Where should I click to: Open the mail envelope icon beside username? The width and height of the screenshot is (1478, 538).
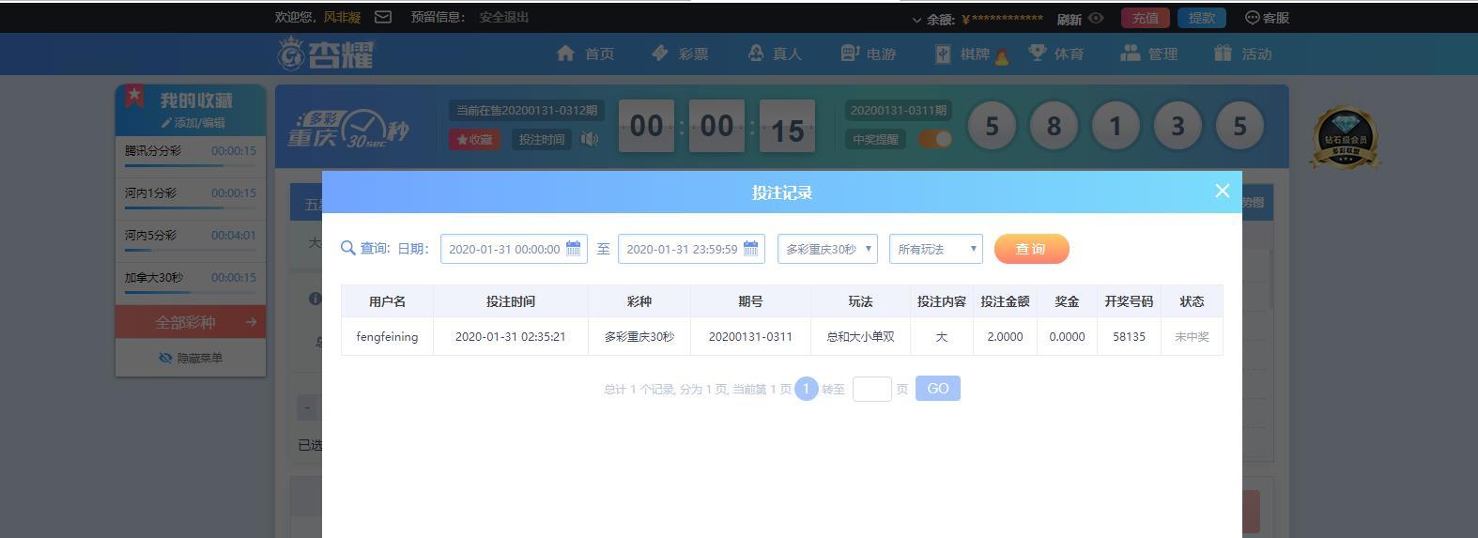coord(383,17)
